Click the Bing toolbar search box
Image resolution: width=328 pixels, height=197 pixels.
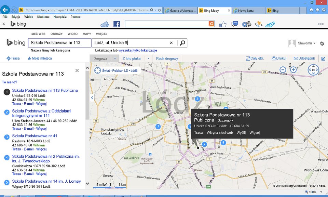coord(167,24)
